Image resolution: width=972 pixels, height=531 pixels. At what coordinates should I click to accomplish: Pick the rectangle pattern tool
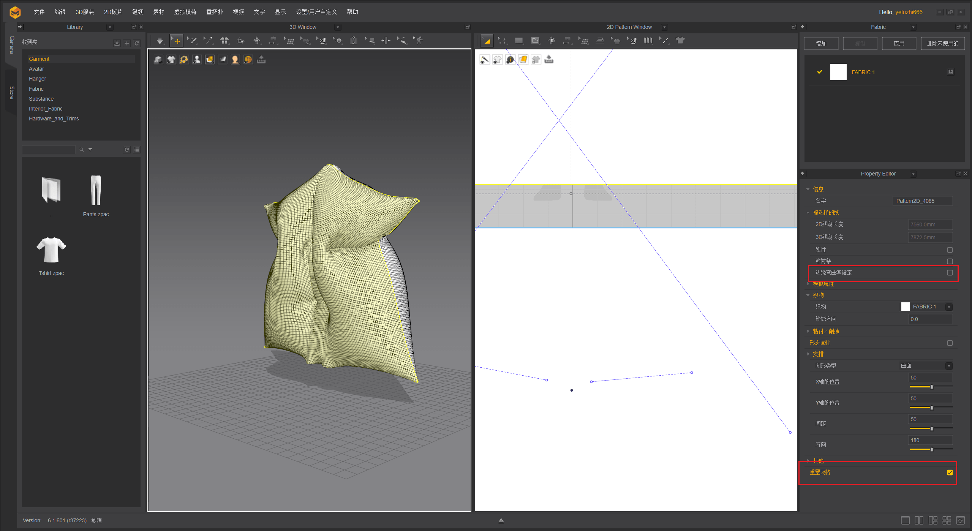click(519, 41)
